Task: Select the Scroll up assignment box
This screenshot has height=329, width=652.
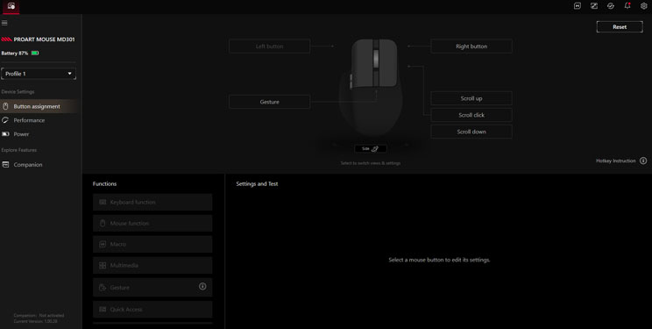Action: [x=471, y=98]
